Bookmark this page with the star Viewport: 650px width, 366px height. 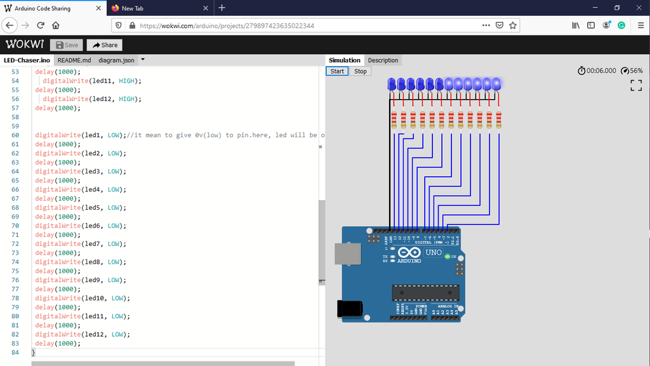(513, 25)
